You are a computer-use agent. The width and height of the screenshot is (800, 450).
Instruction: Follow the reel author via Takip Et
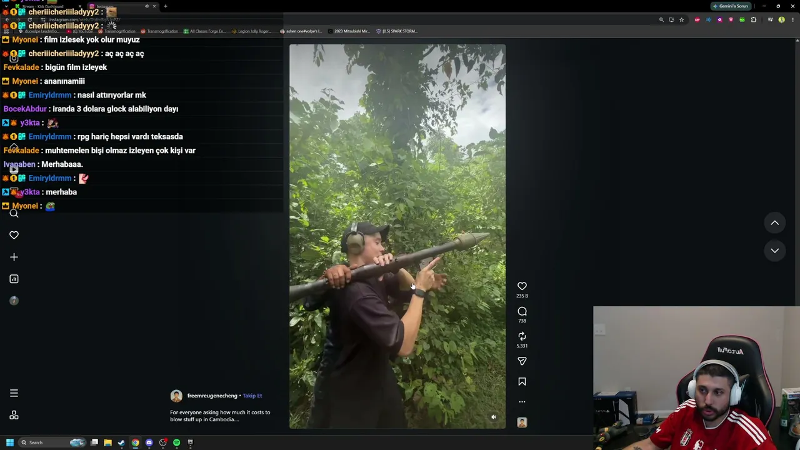[252, 396]
